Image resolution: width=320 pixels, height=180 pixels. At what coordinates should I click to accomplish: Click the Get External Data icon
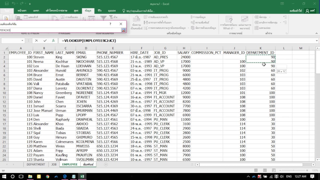pyautogui.click(x=6, y=18)
